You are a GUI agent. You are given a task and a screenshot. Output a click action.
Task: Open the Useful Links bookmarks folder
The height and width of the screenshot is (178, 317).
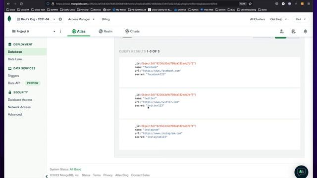pos(67,10)
